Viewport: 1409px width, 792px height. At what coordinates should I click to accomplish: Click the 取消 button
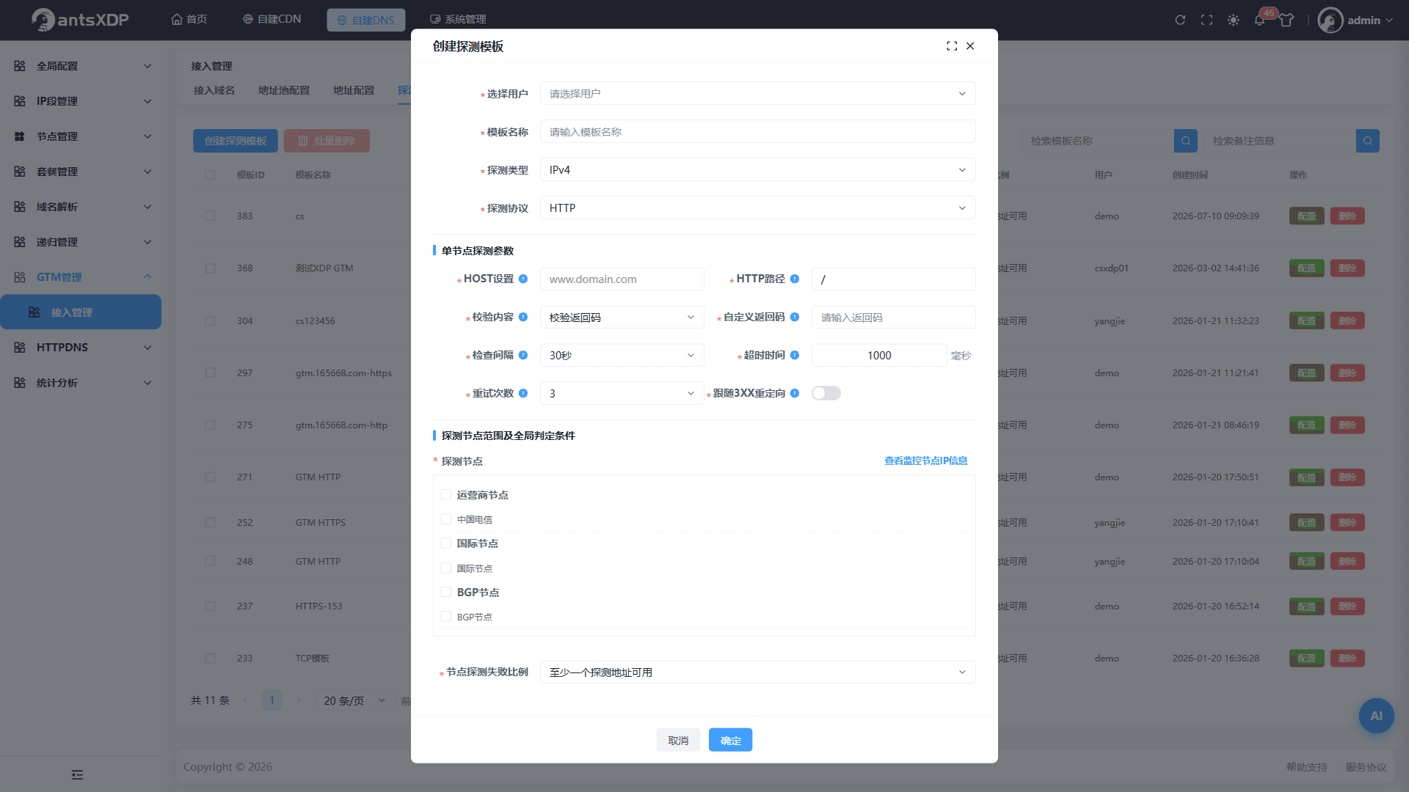click(x=678, y=740)
